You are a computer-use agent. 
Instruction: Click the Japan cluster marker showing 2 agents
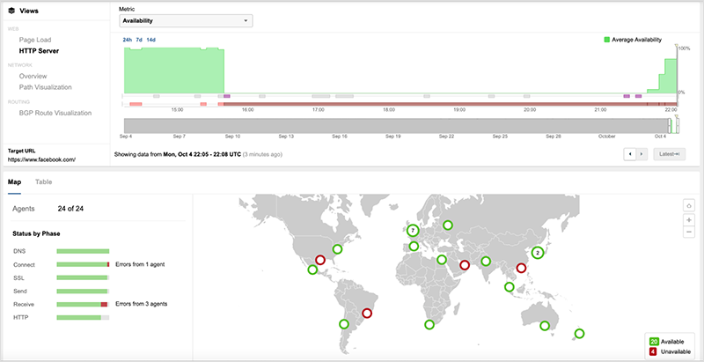tap(538, 252)
